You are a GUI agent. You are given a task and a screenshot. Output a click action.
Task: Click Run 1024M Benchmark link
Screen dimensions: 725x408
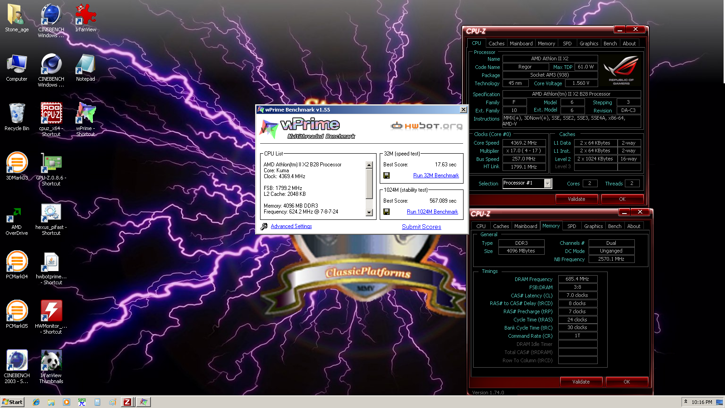[432, 212]
